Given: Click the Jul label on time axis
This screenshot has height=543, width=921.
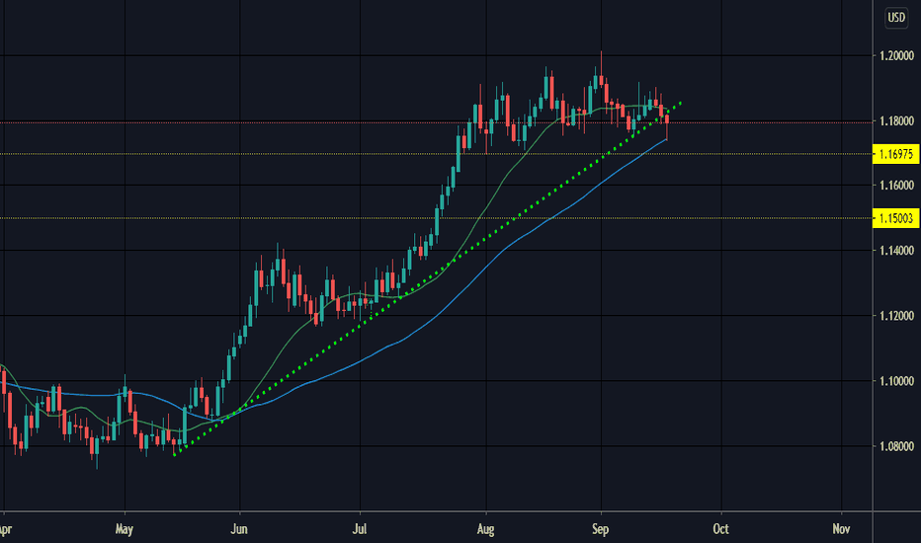Looking at the screenshot, I should tap(360, 529).
